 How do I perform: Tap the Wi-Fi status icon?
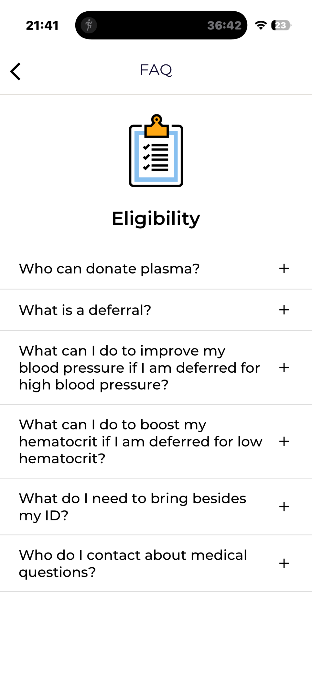tap(261, 25)
